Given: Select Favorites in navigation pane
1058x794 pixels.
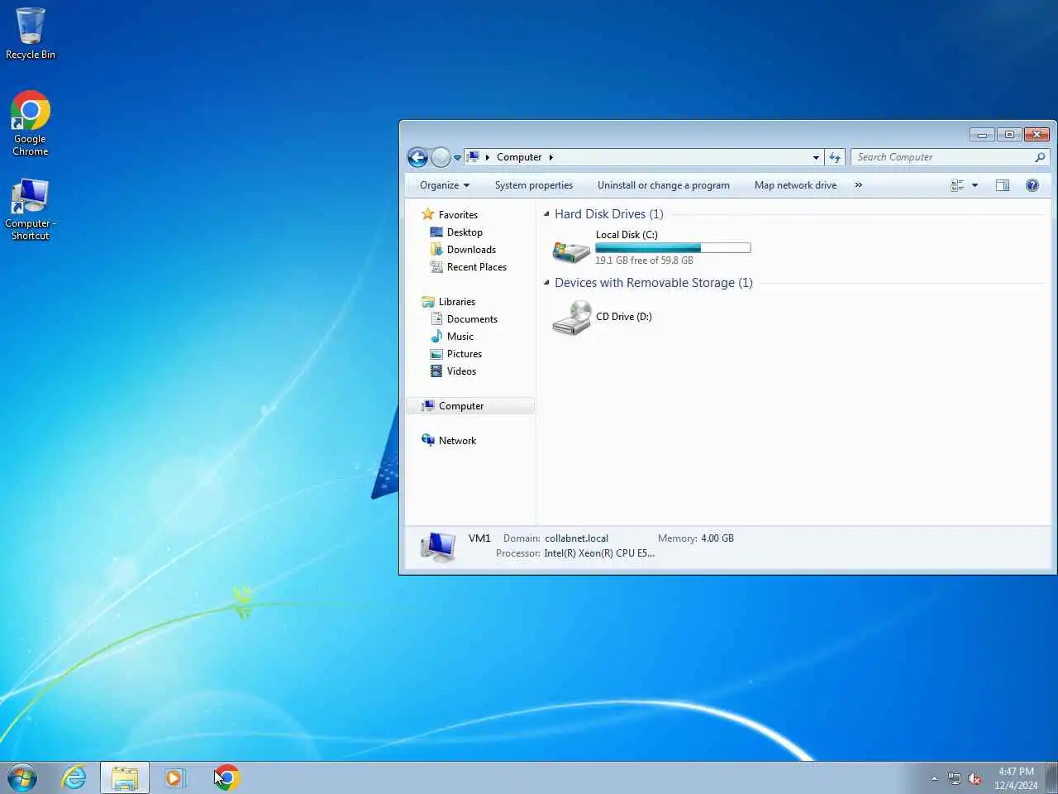Looking at the screenshot, I should 458,215.
